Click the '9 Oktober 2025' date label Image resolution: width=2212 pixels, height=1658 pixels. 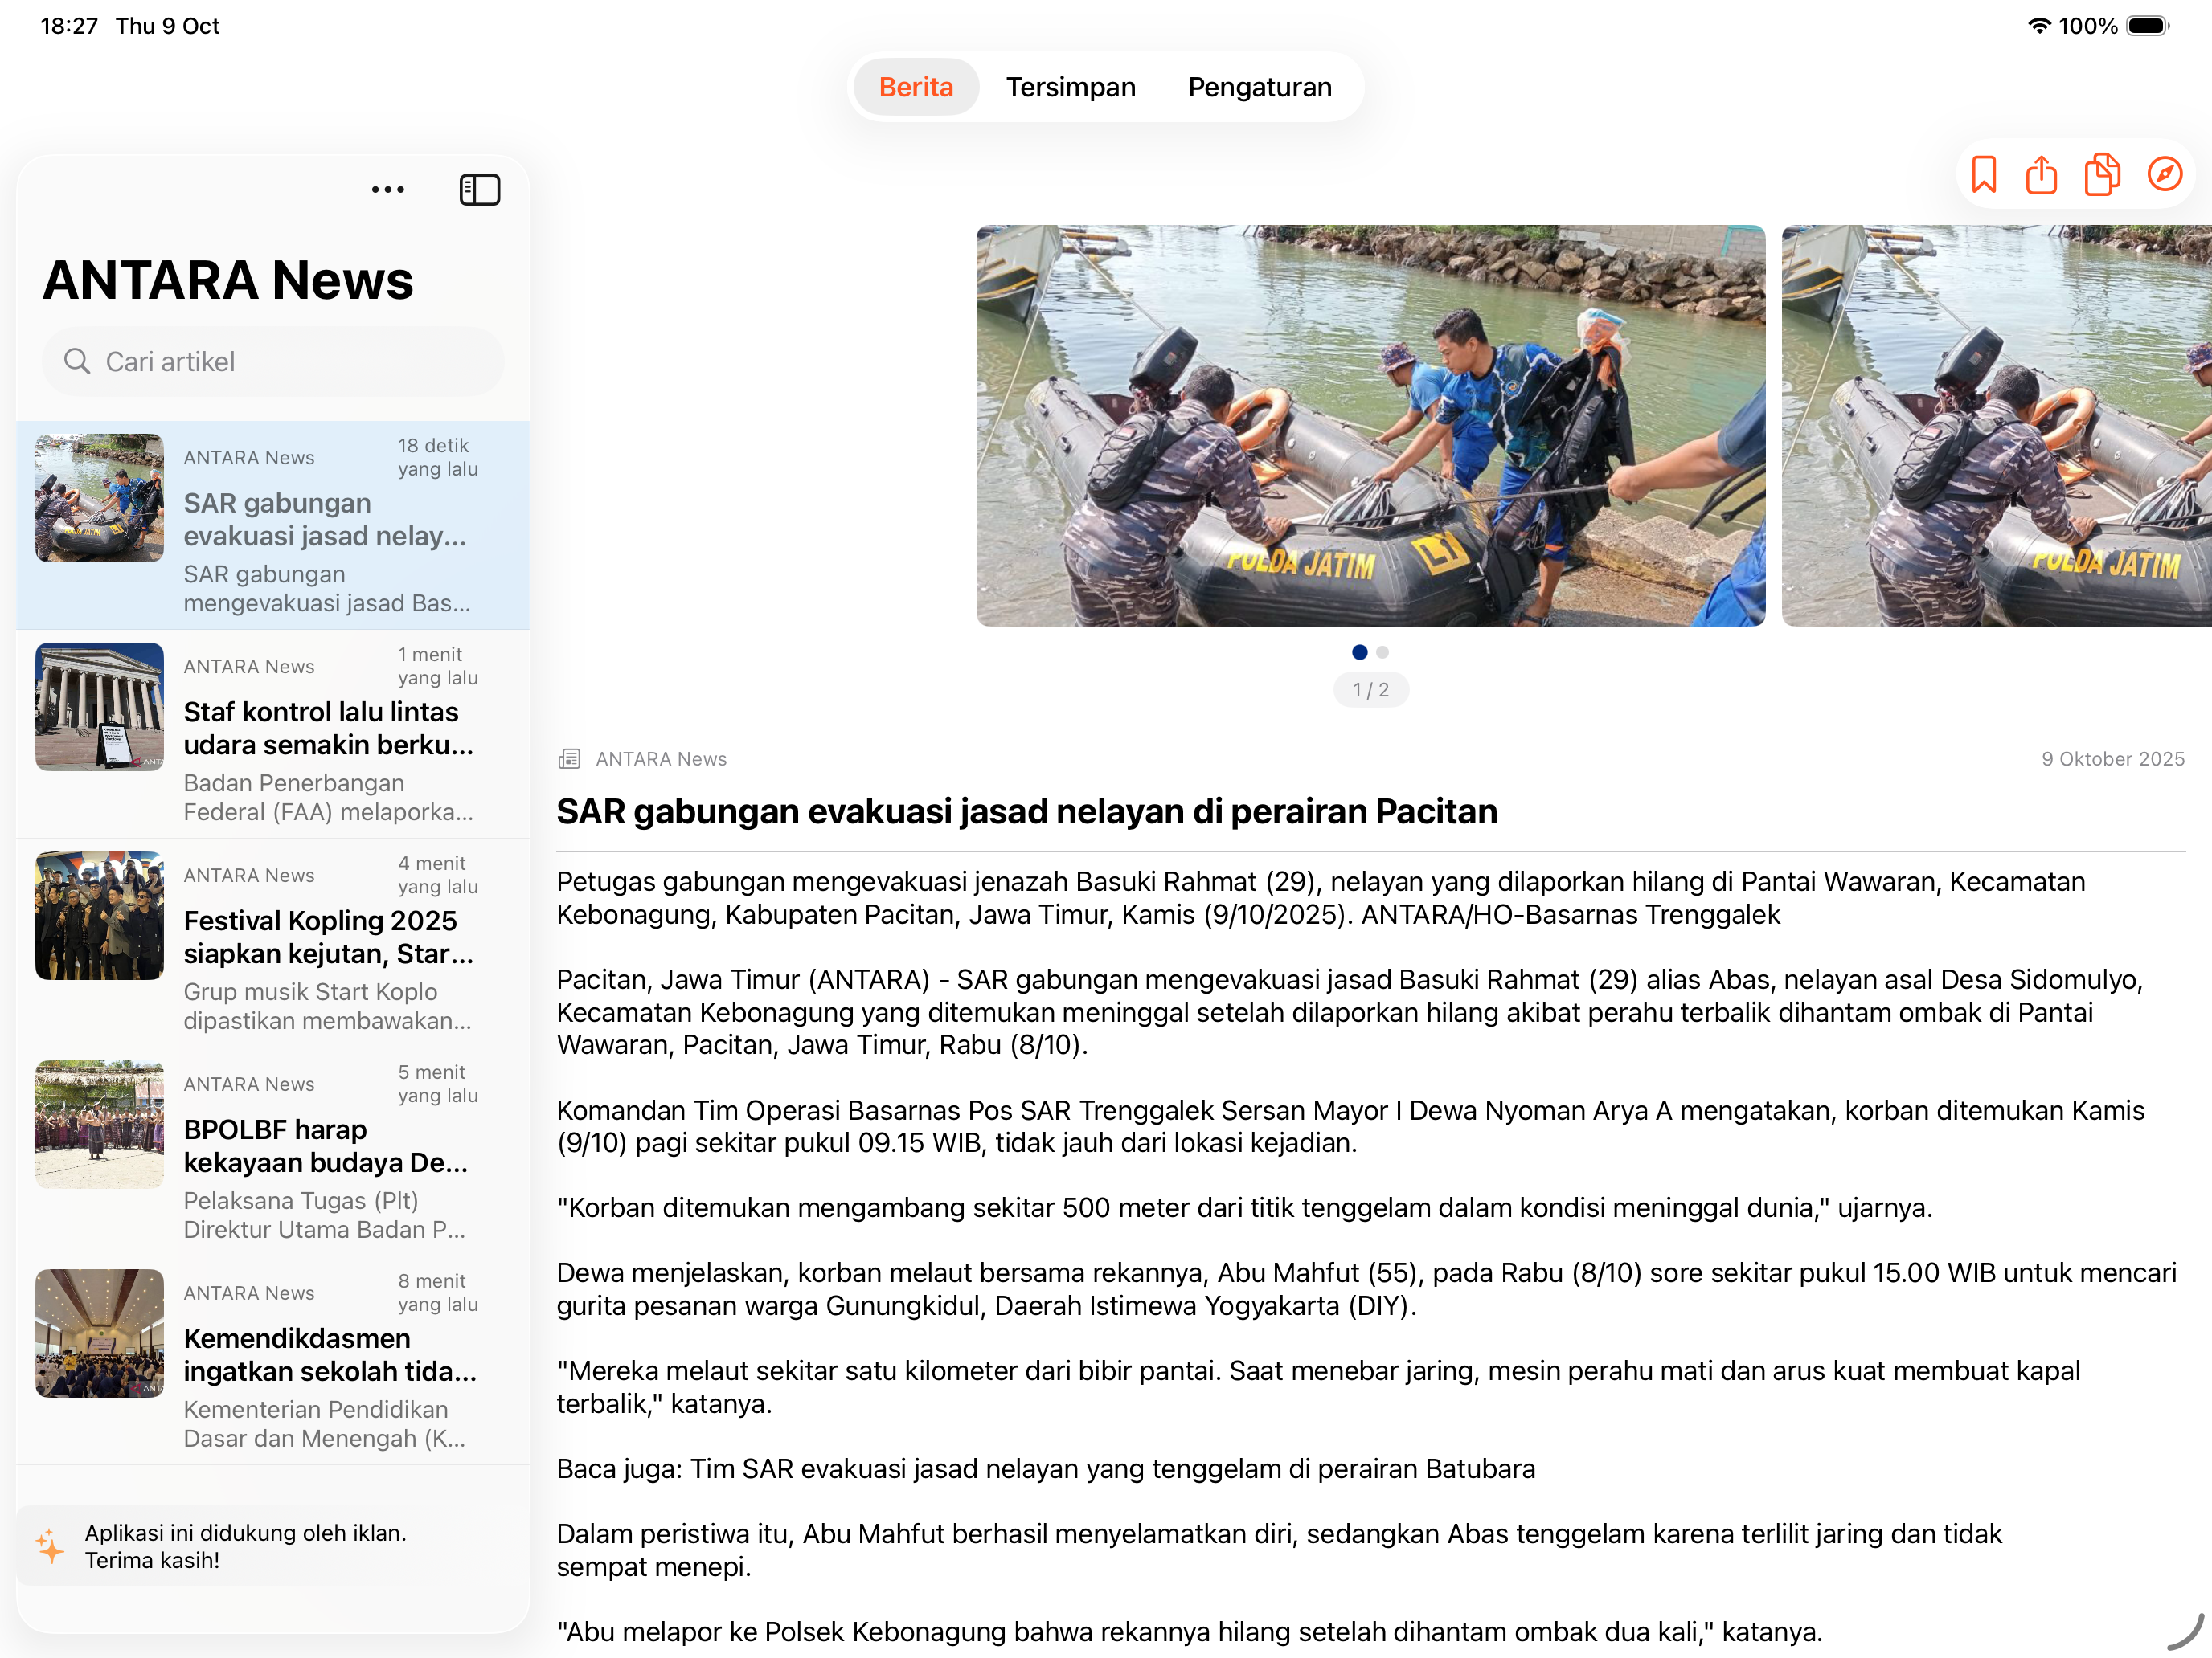pyautogui.click(x=2112, y=758)
